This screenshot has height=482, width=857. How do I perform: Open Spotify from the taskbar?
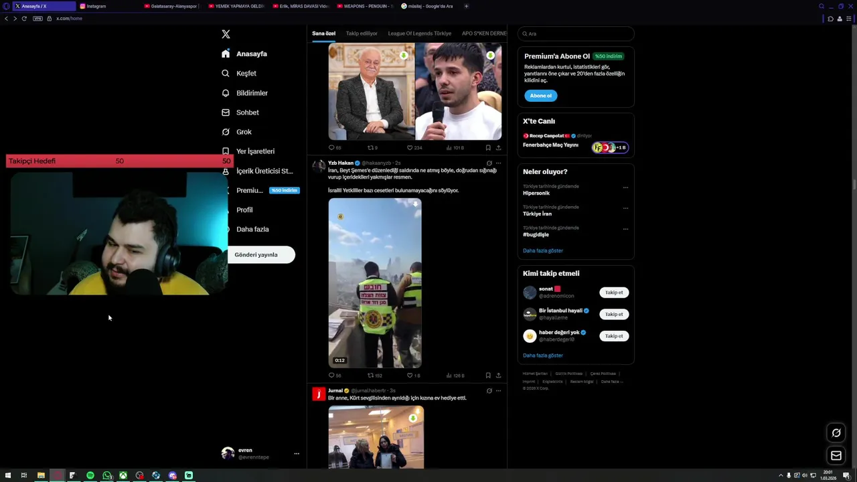pos(90,475)
